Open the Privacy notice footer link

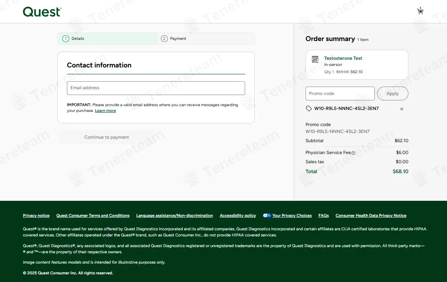(x=36, y=216)
